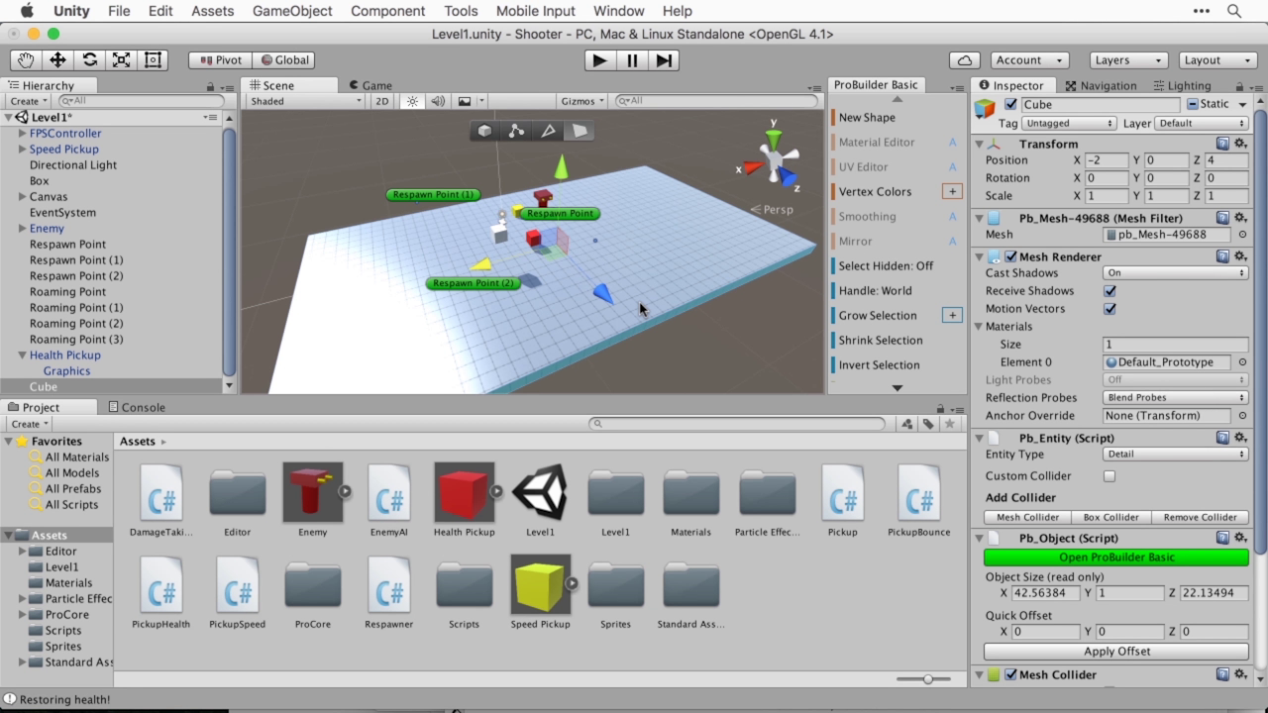
Task: Start Play mode with the Play button
Action: pos(599,60)
